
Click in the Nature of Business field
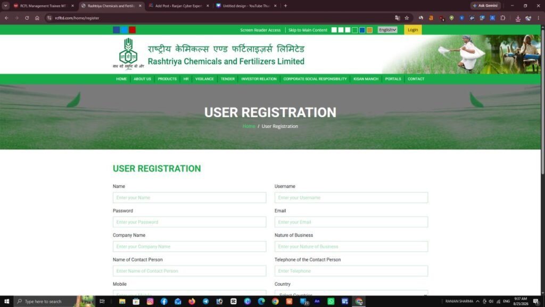(x=351, y=246)
